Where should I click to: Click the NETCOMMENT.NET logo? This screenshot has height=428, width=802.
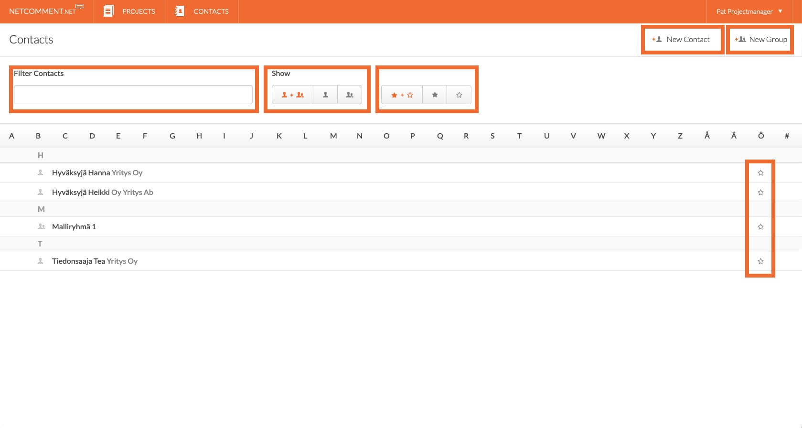tap(46, 11)
